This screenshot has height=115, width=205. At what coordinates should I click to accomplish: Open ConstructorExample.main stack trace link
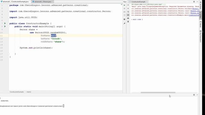194,15
